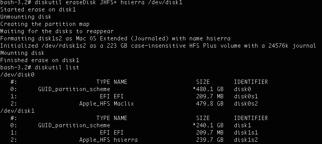
Task: Click the 'diskutil eraseDisk JHFS+ hsierra /dev/disk1' command text
Action: pyautogui.click(x=108, y=3)
